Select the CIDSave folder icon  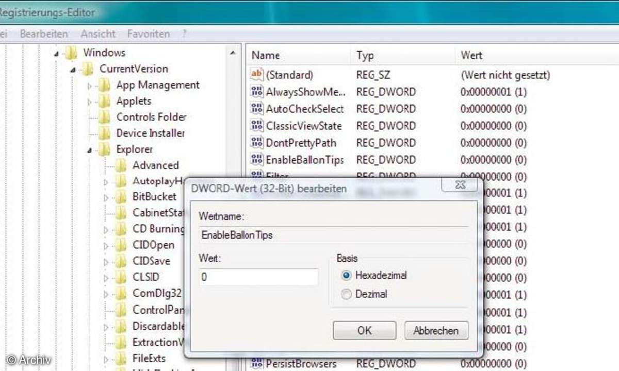(121, 261)
